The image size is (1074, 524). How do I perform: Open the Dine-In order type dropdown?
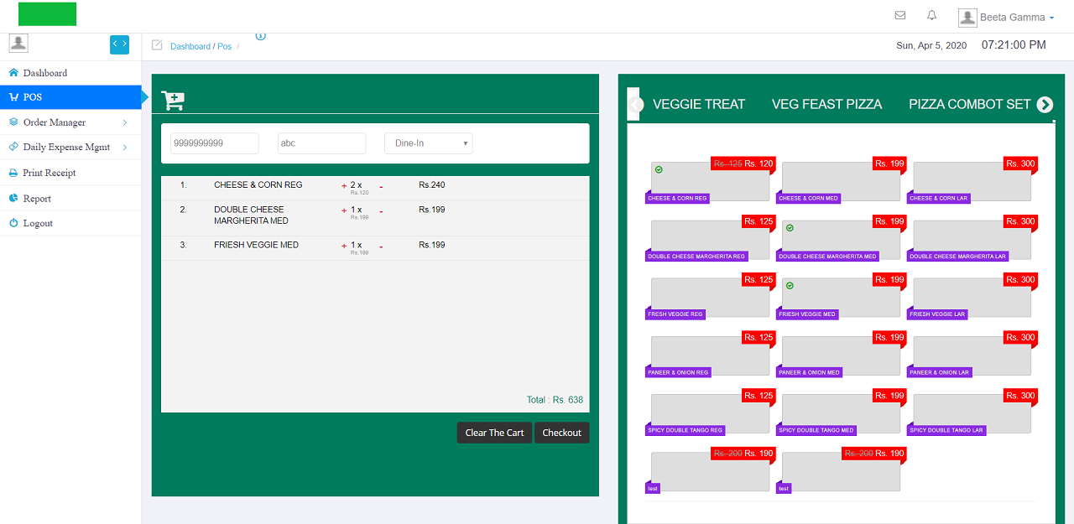point(428,143)
